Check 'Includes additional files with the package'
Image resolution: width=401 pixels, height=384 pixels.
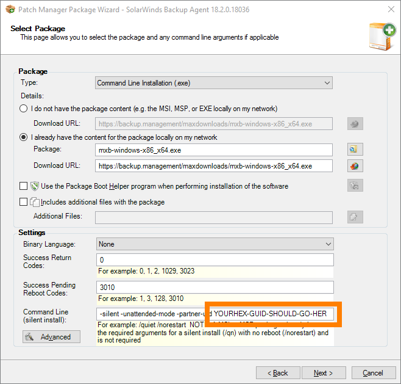tap(24, 202)
